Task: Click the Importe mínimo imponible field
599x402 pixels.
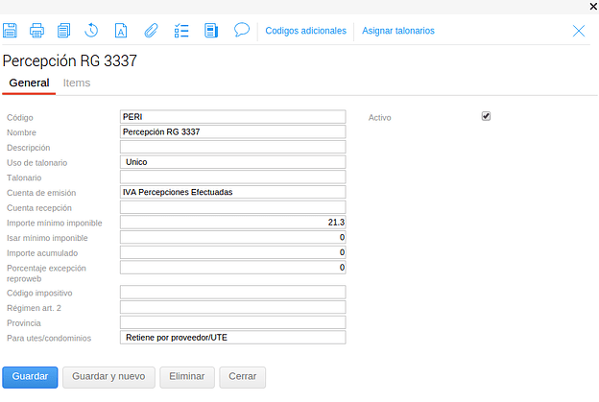Action: [232, 223]
